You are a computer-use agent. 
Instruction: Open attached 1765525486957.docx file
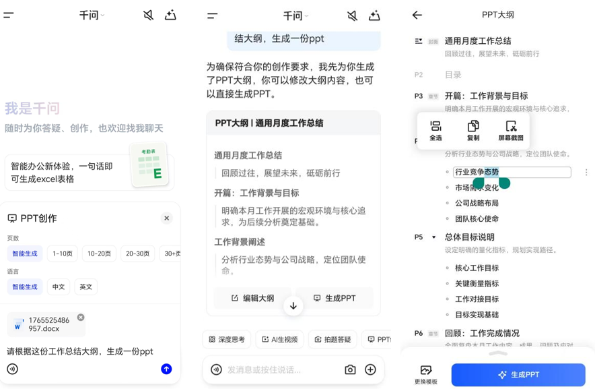[x=46, y=324]
